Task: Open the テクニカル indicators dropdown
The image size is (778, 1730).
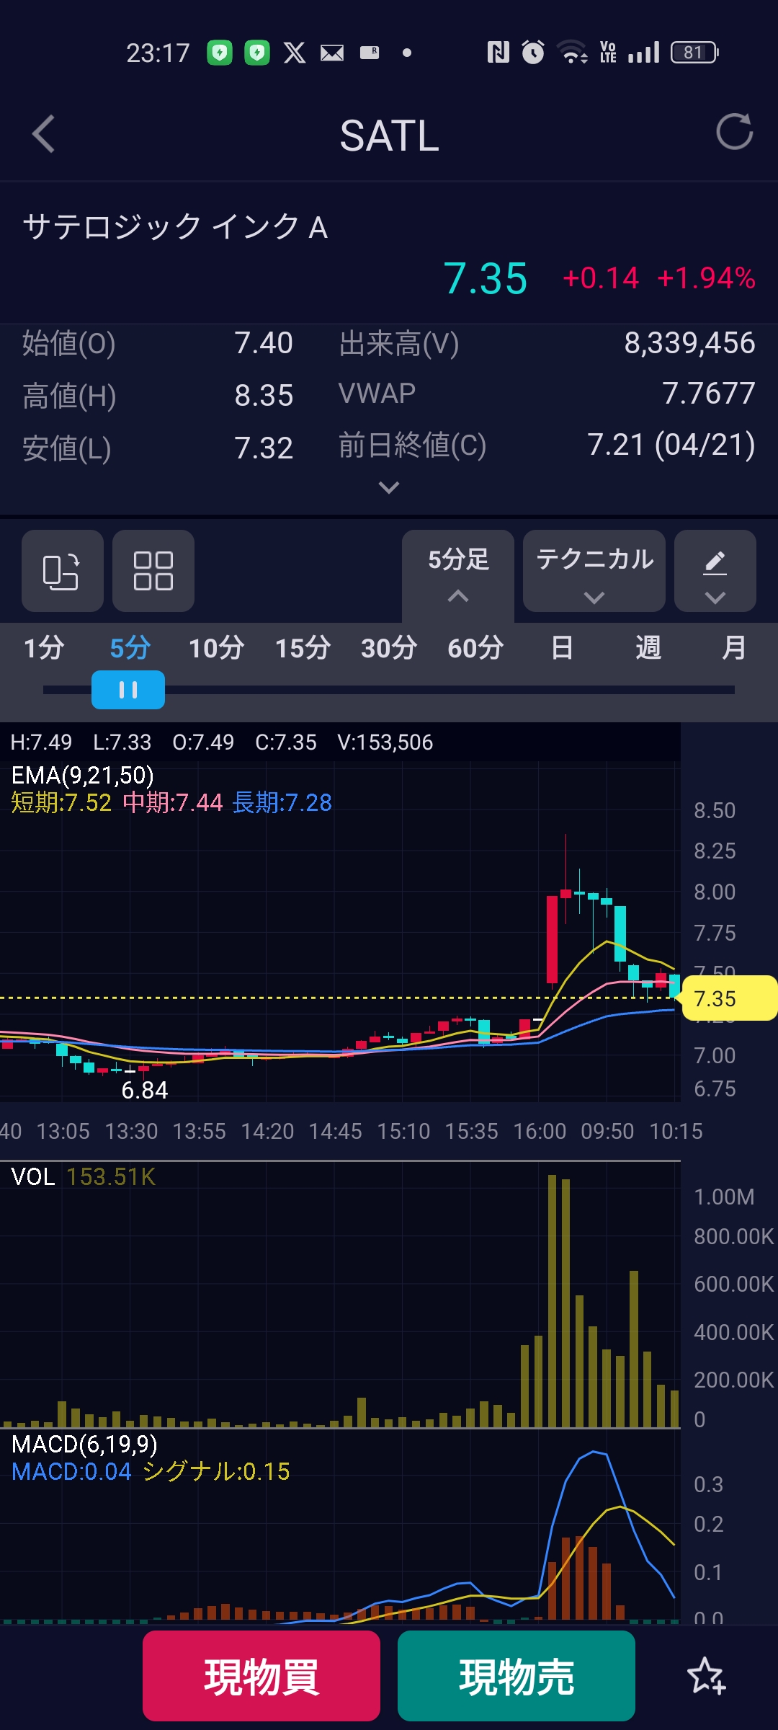Action: [594, 571]
